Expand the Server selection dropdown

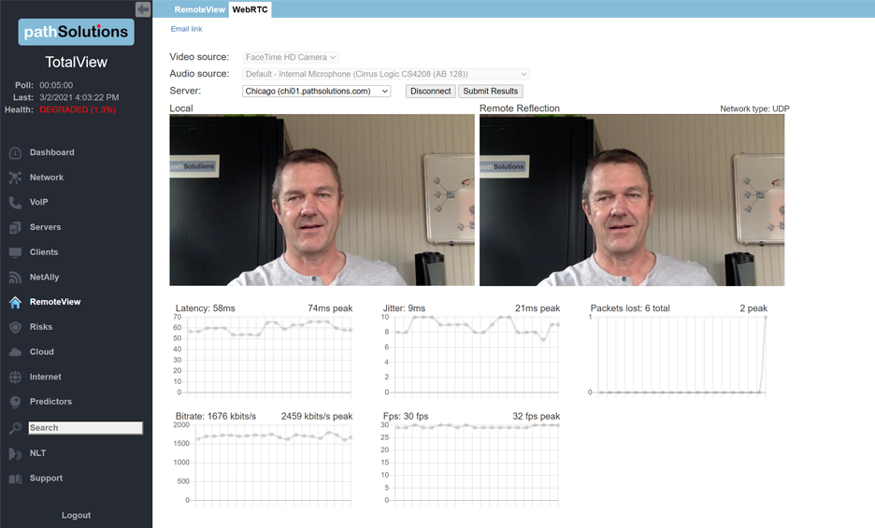pos(316,92)
